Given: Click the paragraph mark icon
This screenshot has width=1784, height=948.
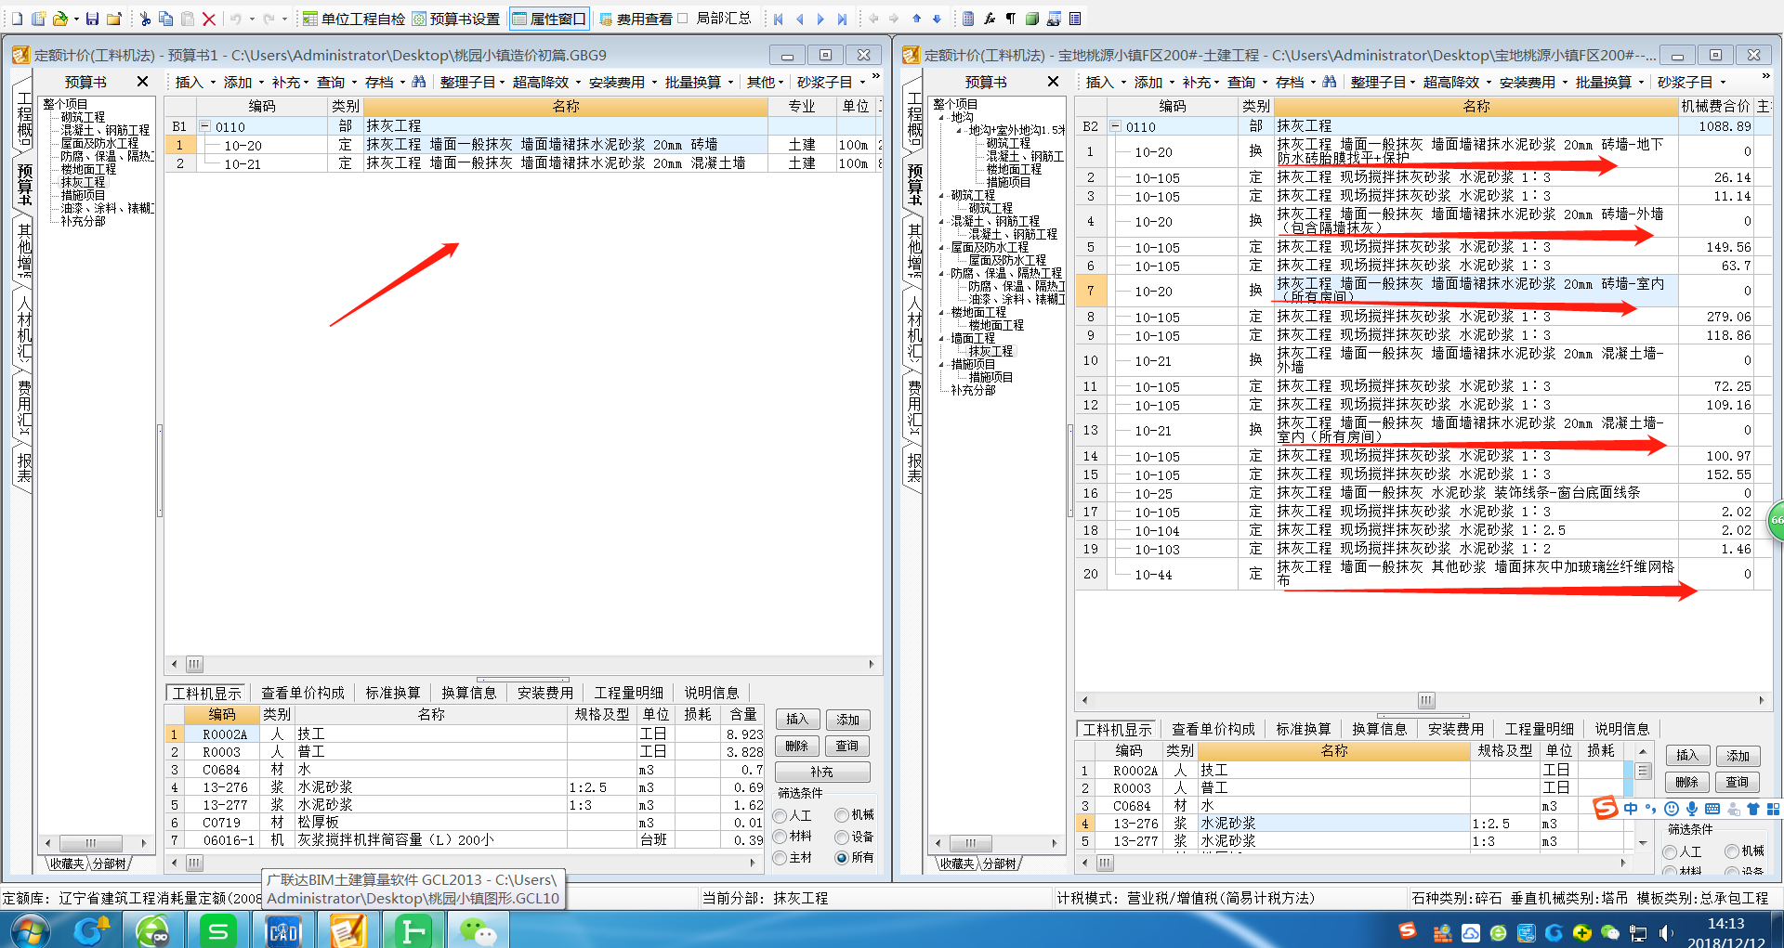Looking at the screenshot, I should point(1010,19).
